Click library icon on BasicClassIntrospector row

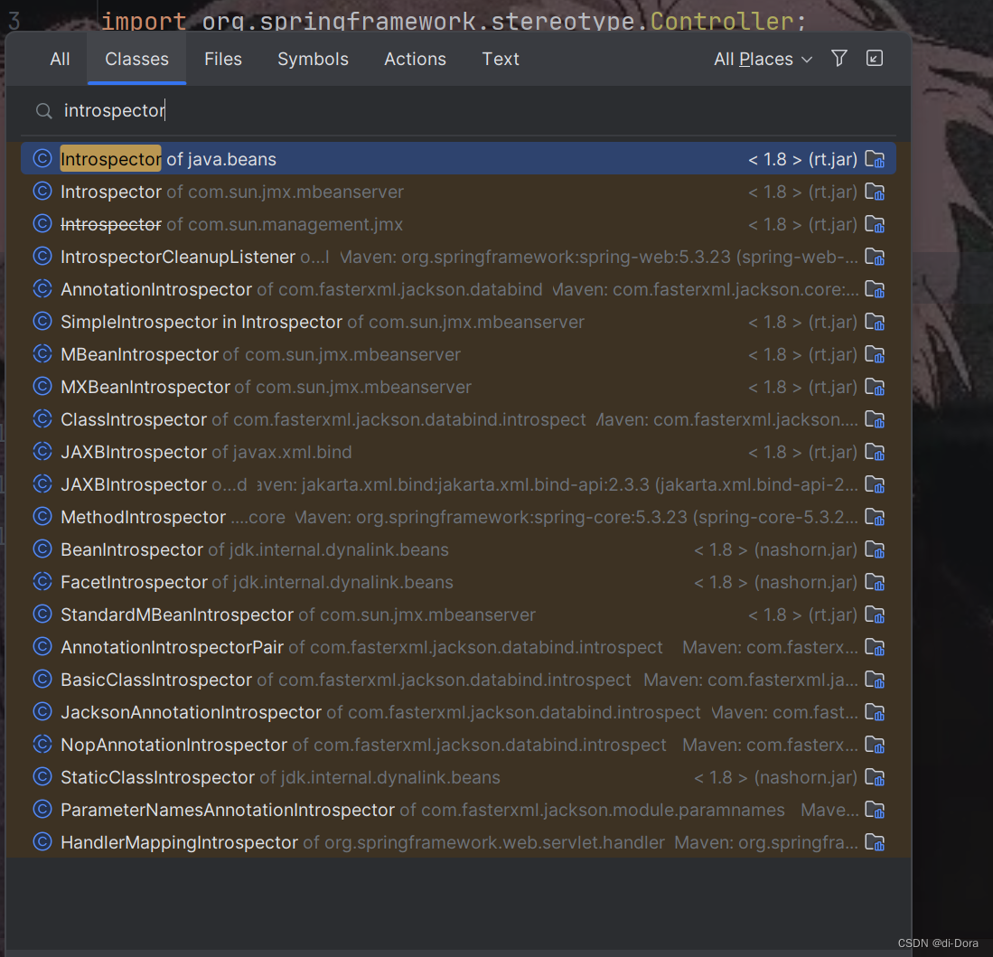click(x=875, y=680)
